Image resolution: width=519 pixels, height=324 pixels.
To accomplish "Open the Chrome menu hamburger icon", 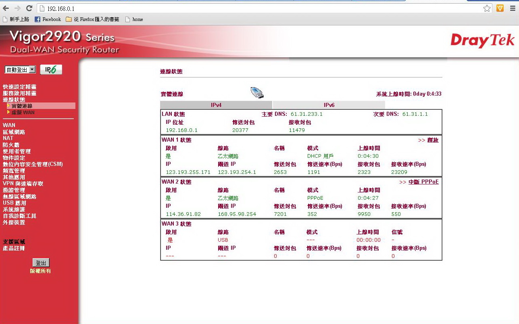I will tap(513, 8).
